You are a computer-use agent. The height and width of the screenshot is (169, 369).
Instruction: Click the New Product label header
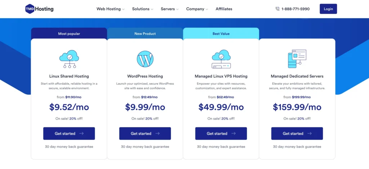[x=145, y=34]
